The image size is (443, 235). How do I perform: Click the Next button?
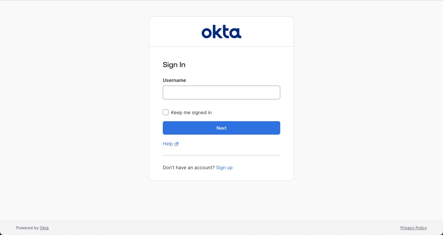(221, 128)
